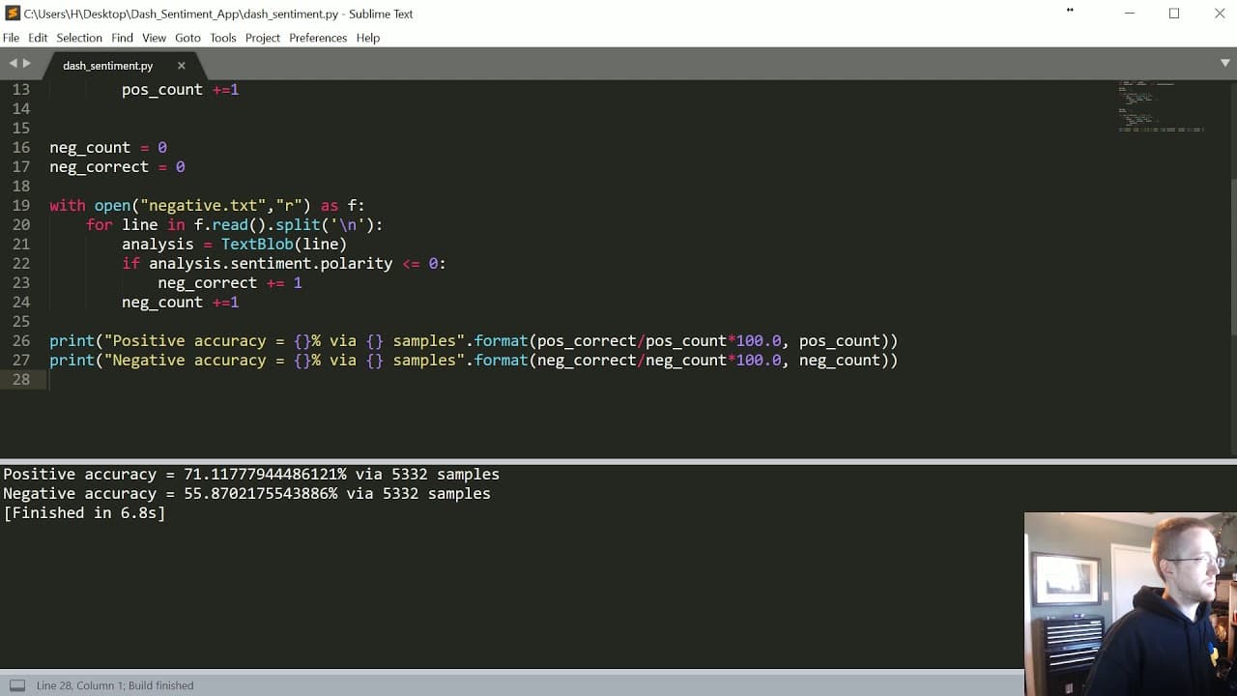Viewport: 1237px width, 696px height.
Task: Open the Preferences menu
Action: (x=318, y=38)
